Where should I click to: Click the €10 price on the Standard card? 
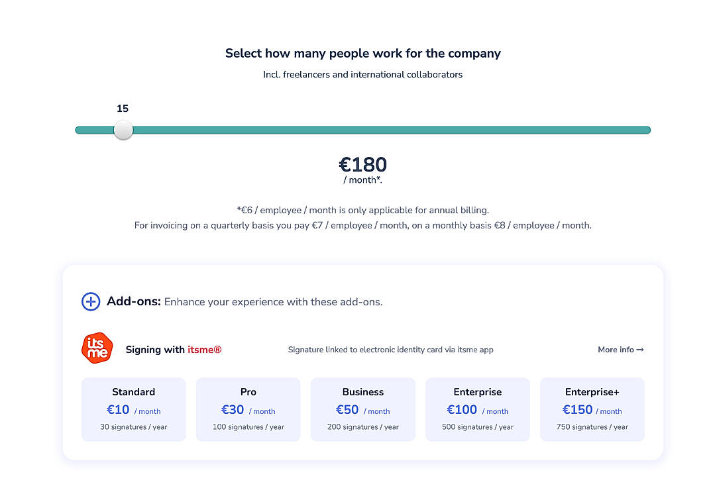(118, 409)
